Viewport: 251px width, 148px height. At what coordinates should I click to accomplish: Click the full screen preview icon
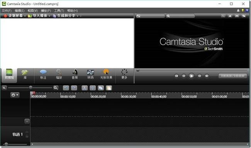point(237,16)
